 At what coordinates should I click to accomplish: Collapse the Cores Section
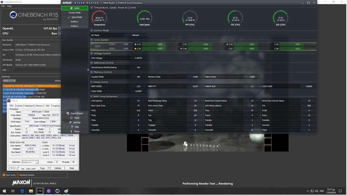tap(92, 40)
